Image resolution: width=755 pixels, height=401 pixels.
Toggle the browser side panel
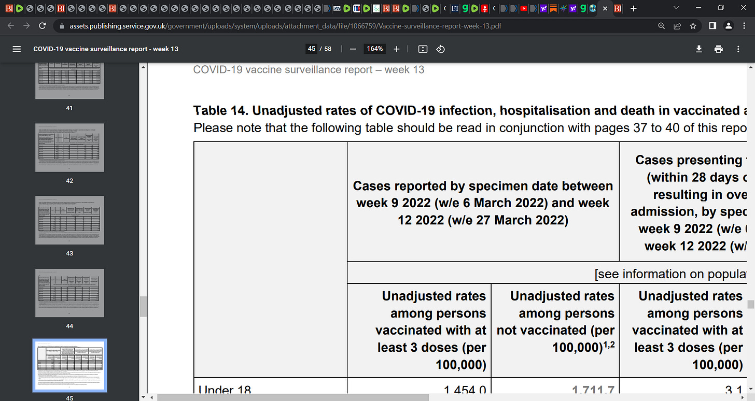point(713,26)
